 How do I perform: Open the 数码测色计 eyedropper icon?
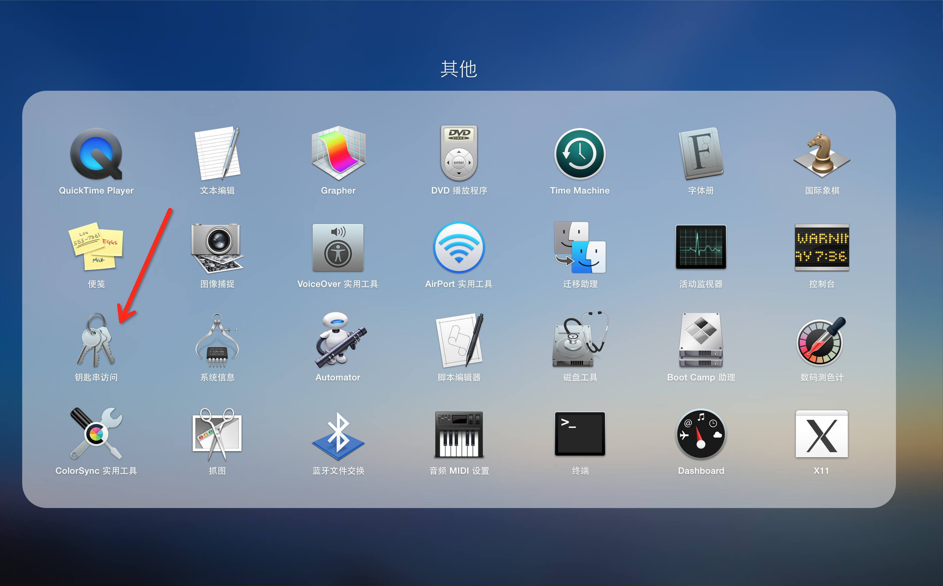coord(822,341)
